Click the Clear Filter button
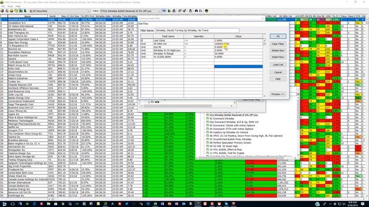Screen dimensions: 369x207 pos(278,44)
